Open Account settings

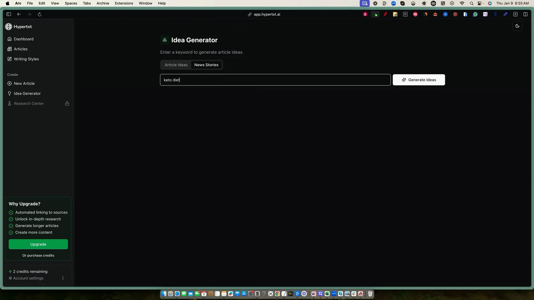click(28, 278)
